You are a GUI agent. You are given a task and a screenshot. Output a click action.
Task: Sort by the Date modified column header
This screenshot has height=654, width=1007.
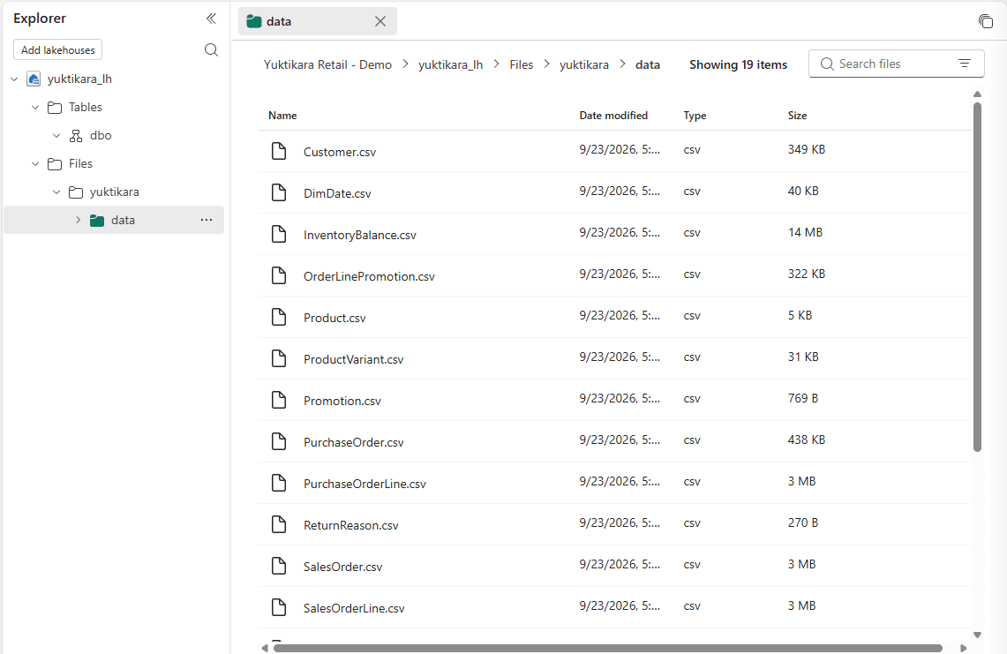pos(613,116)
